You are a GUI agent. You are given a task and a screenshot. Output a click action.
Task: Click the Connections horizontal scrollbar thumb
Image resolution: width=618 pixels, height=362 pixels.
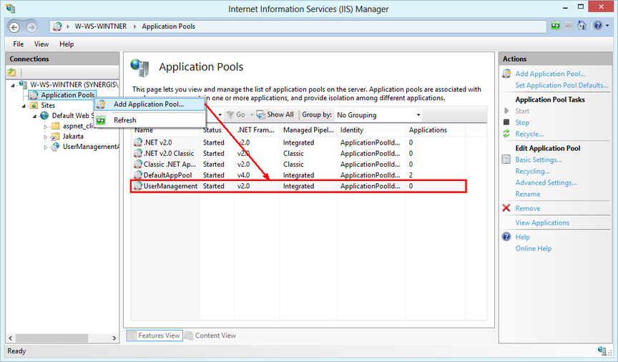pos(52,338)
